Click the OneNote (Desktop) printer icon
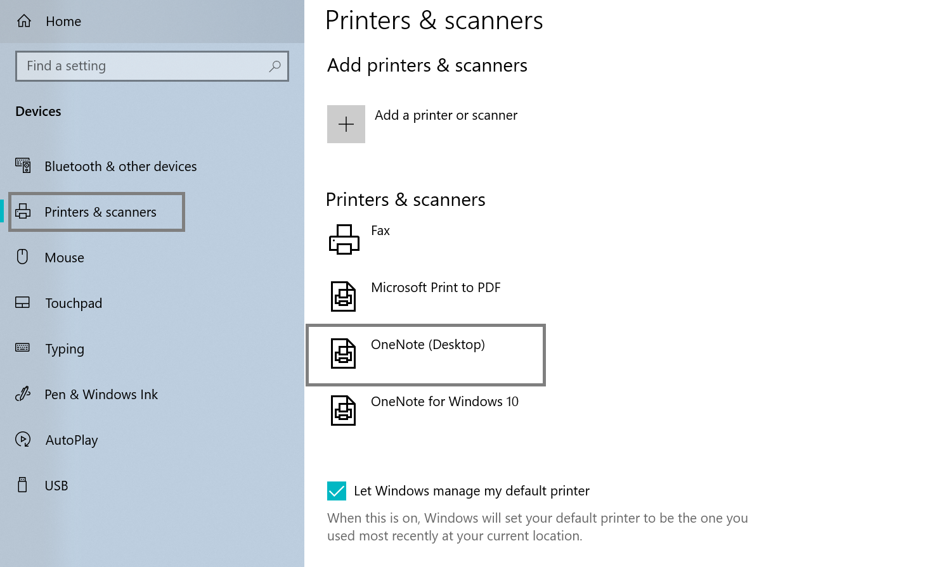This screenshot has width=946, height=567. point(343,354)
